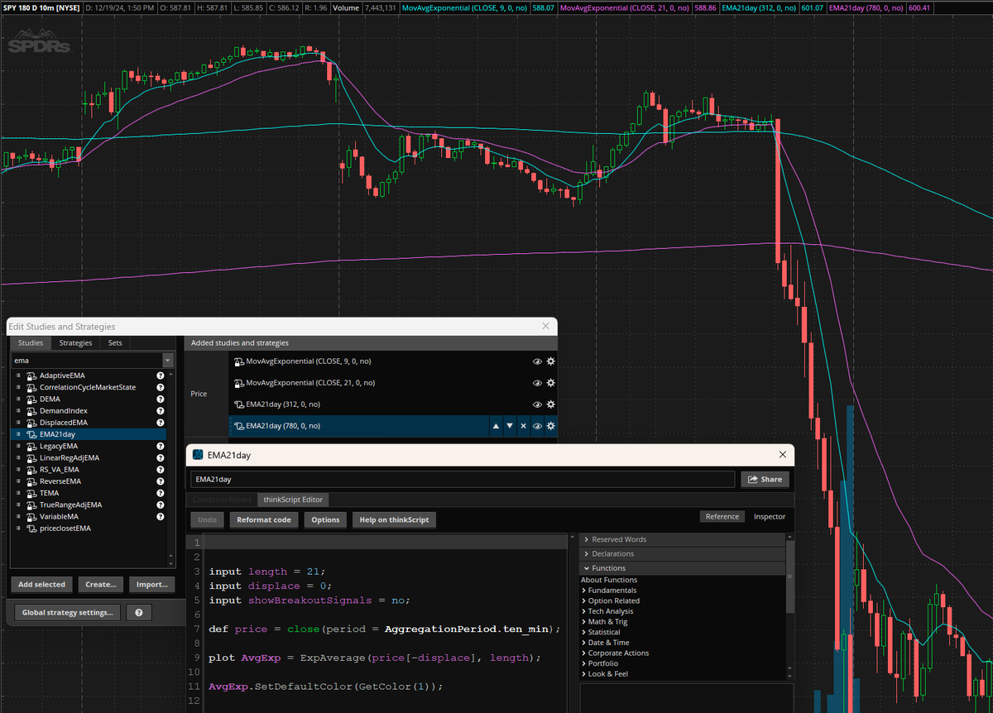Screen dimensions: 993x713
Task: Open help for DisplacedEMA study
Action: click(x=161, y=422)
